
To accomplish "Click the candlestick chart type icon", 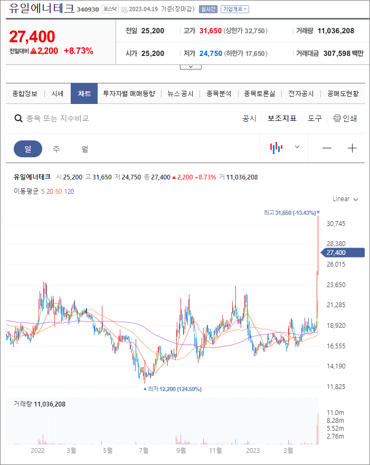I will [276, 147].
